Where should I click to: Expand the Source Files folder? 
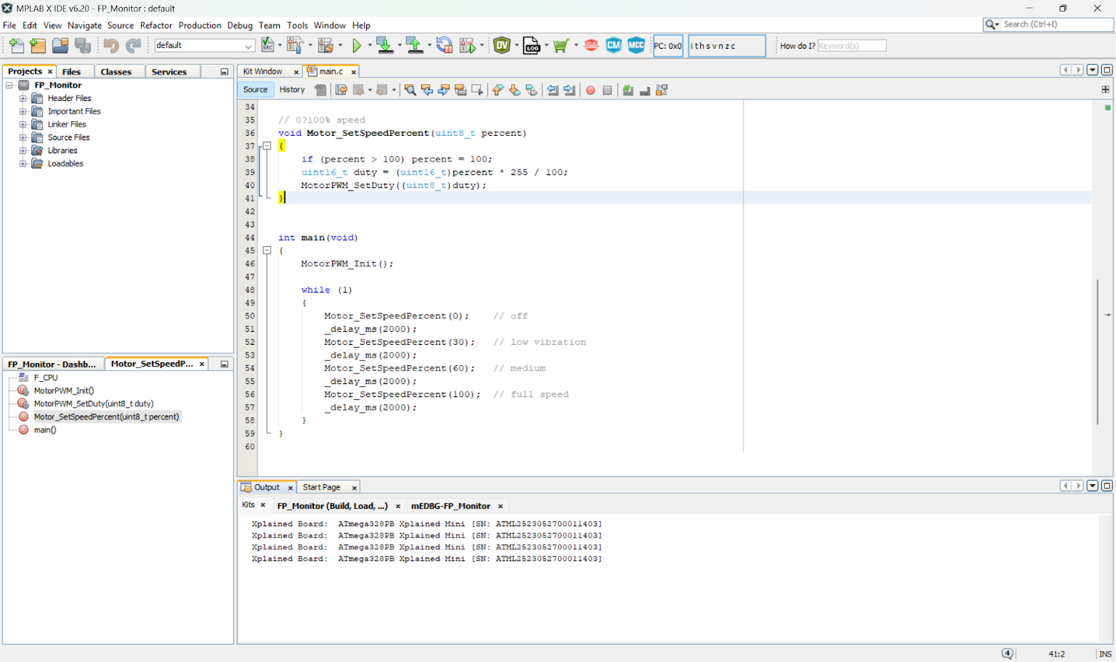(23, 138)
